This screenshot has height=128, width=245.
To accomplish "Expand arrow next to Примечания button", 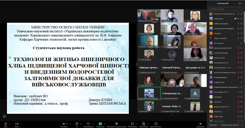I will [148, 124].
